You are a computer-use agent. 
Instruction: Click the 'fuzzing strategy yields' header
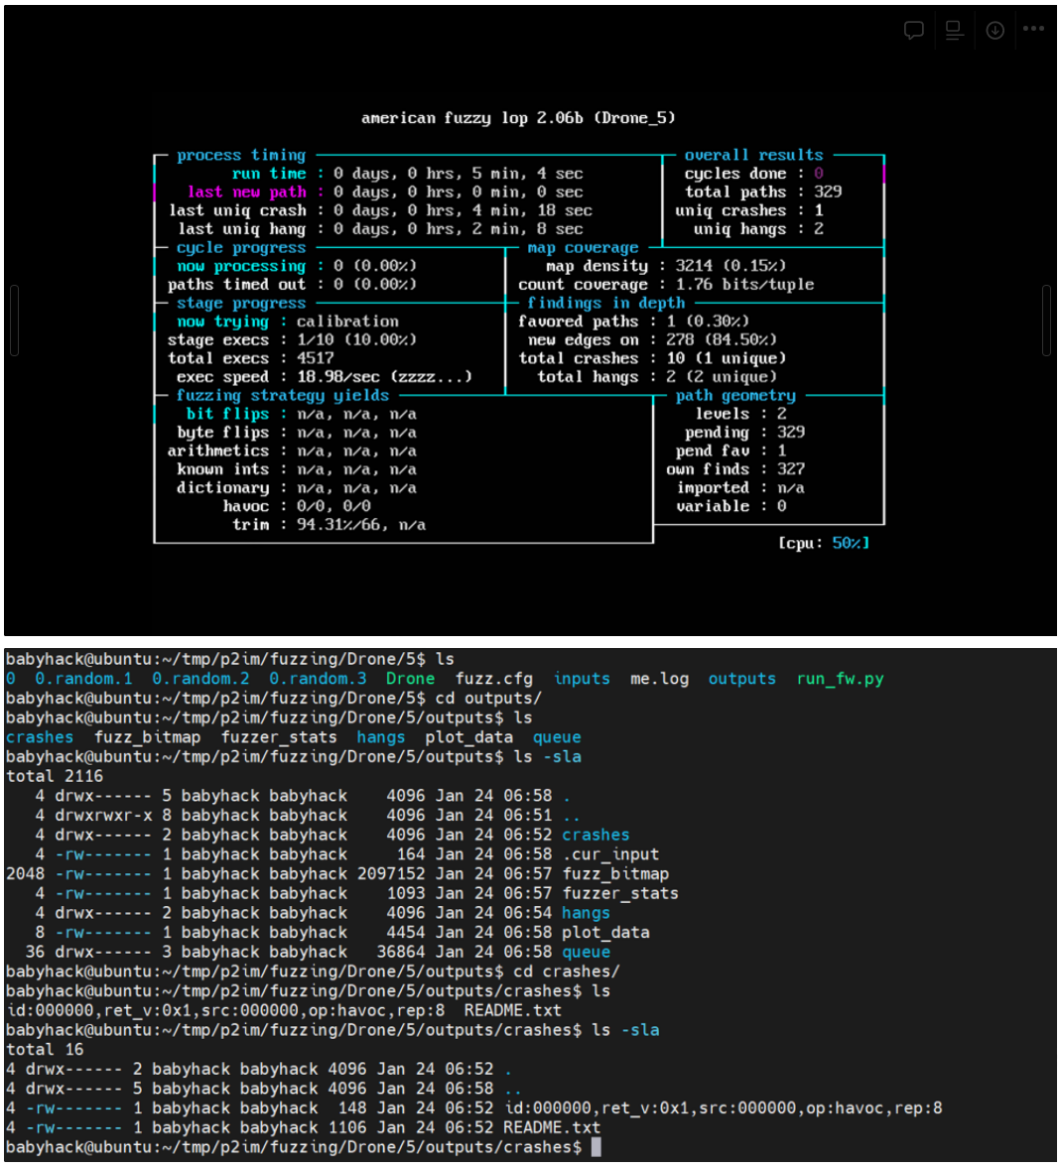pos(283,396)
